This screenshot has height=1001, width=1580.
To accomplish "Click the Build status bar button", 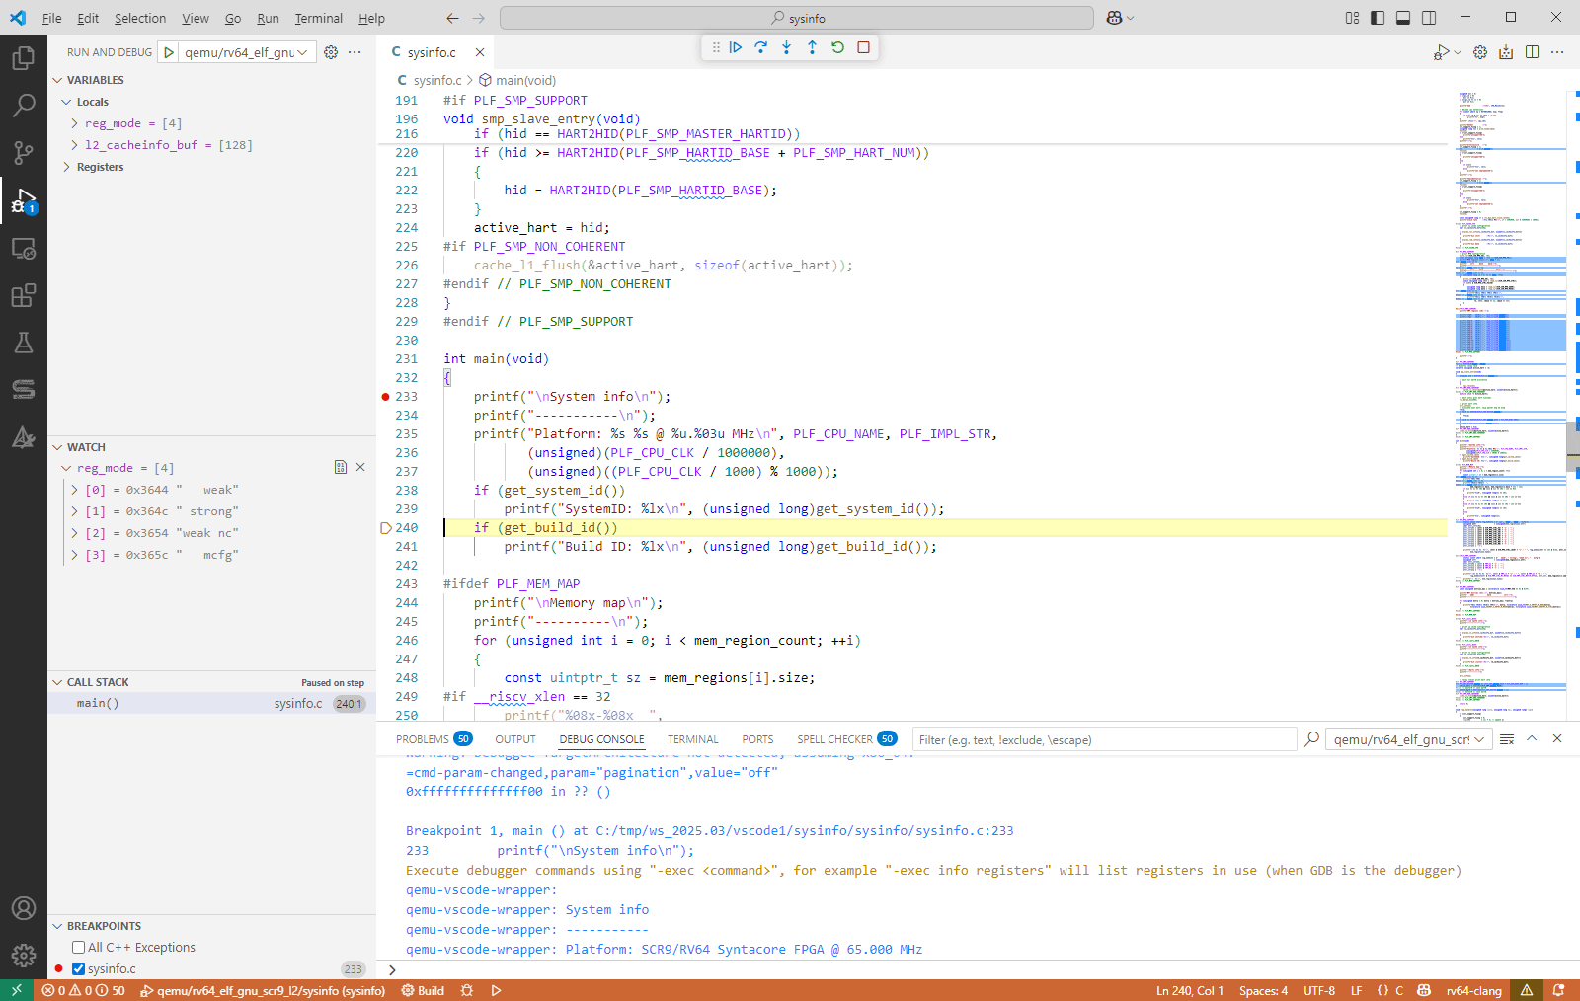I will [x=423, y=990].
